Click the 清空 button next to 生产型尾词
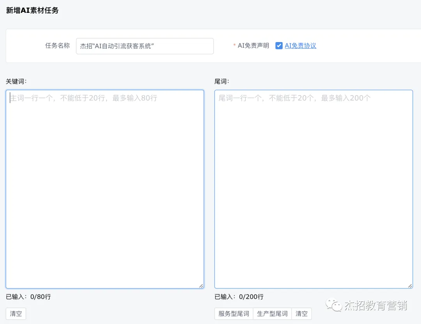421x324 pixels. tap(301, 313)
